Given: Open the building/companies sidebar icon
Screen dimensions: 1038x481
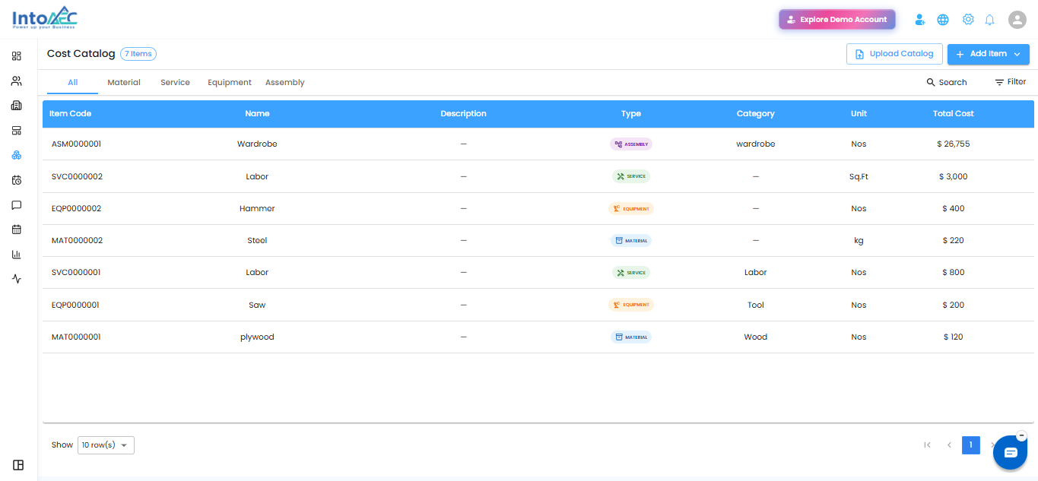Looking at the screenshot, I should tap(17, 106).
